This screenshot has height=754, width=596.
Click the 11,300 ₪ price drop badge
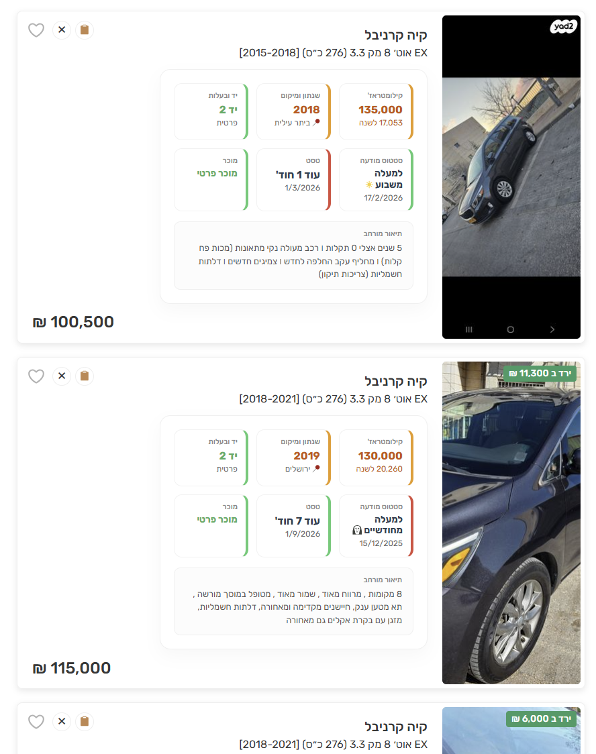coord(541,373)
